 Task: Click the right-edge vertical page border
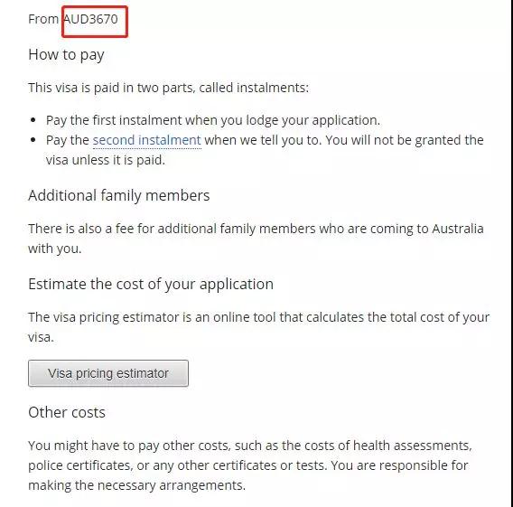[510, 253]
